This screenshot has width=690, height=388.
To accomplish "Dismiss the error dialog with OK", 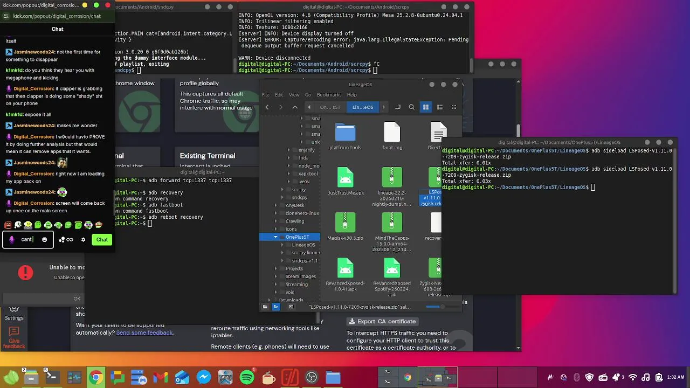I will pos(77,299).
